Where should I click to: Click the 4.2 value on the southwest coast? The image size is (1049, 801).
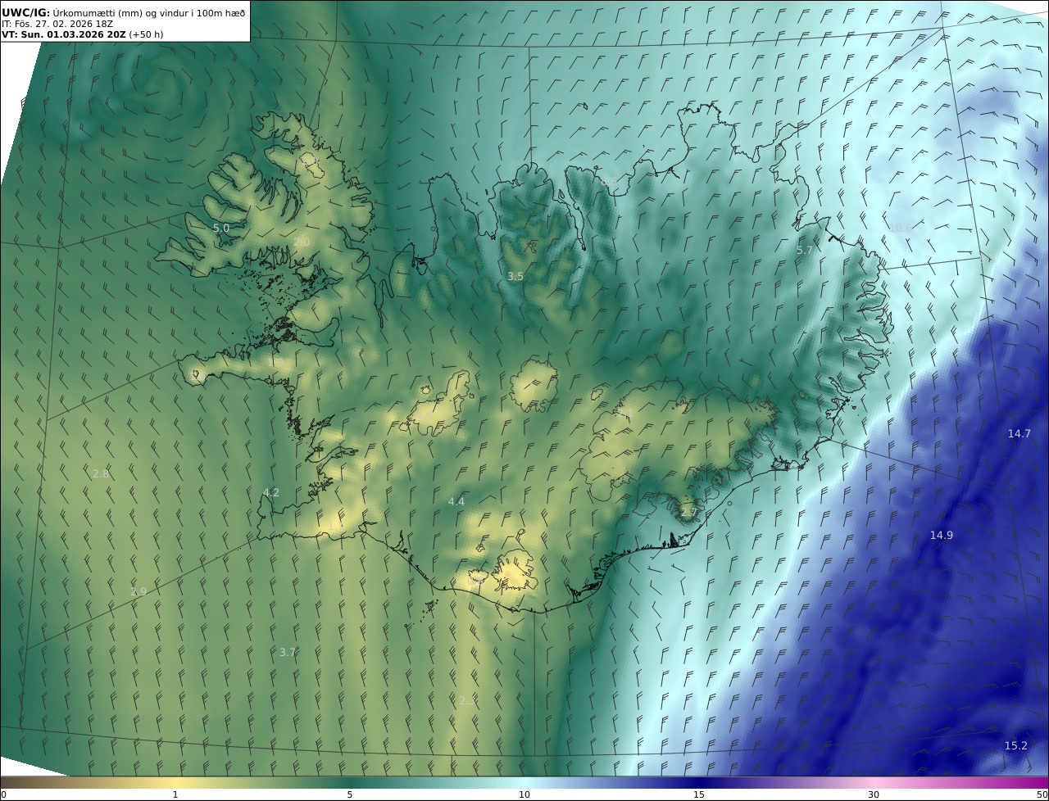[x=271, y=492]
